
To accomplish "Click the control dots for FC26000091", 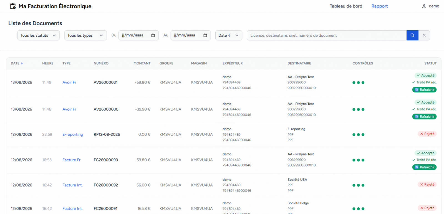I will [358, 209].
